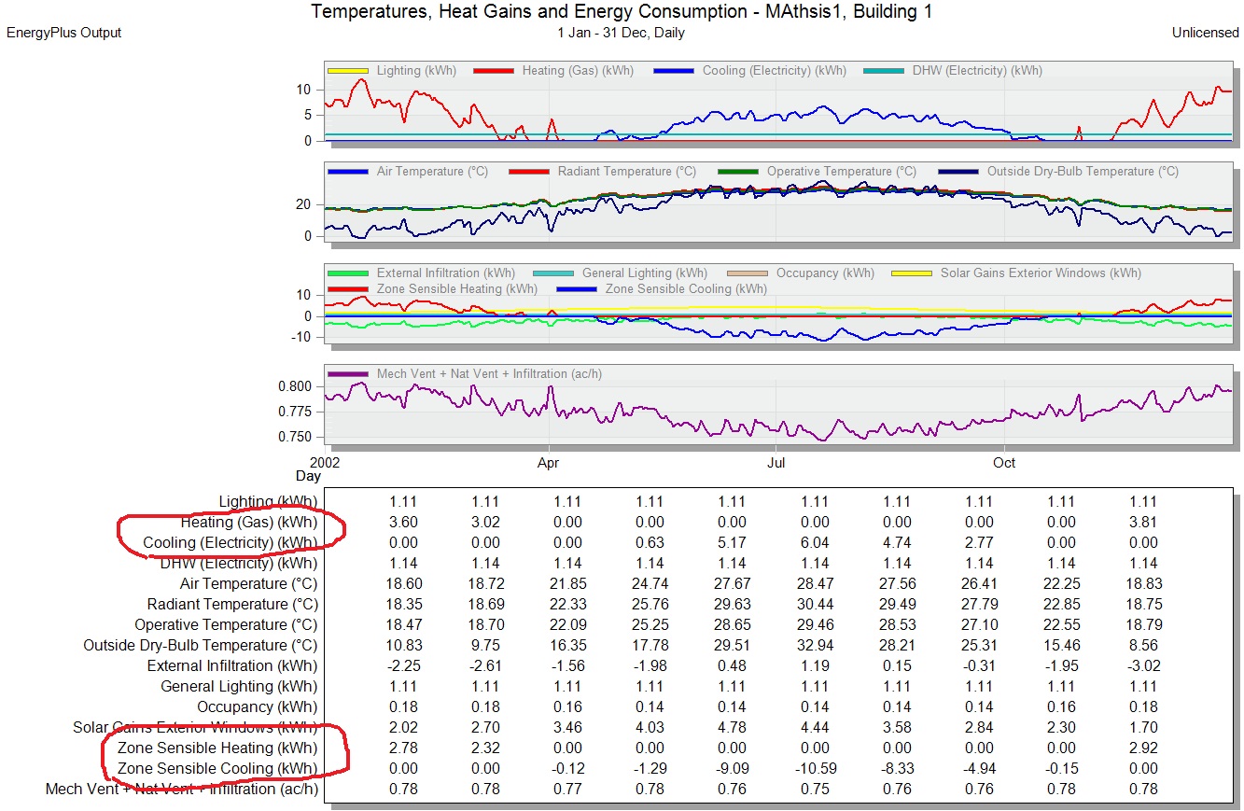Click the yellow Solar Gains Exterior Windows swatch
This screenshot has width=1244, height=811.
pos(912,273)
